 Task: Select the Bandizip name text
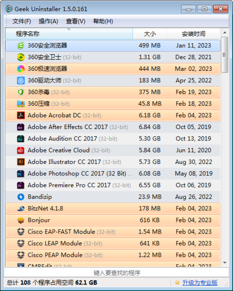pyautogui.click(x=40, y=197)
